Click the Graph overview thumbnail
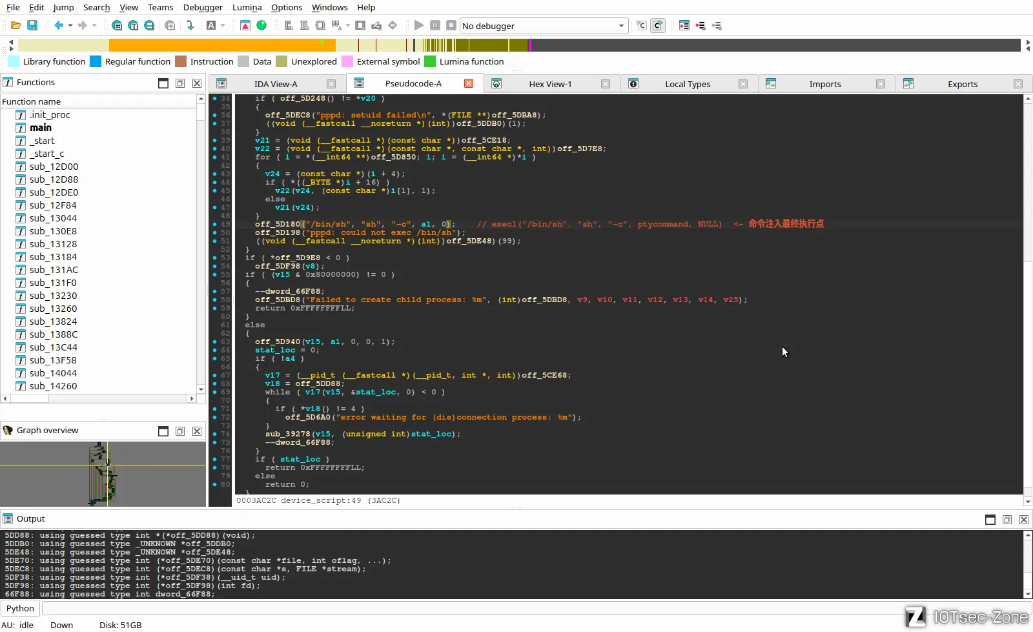Image resolution: width=1033 pixels, height=632 pixels. click(x=103, y=474)
